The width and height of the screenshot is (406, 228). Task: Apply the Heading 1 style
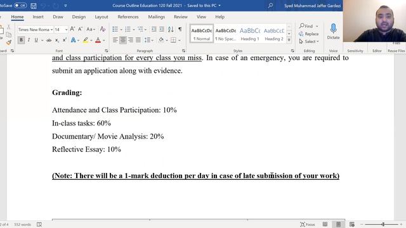(250, 34)
